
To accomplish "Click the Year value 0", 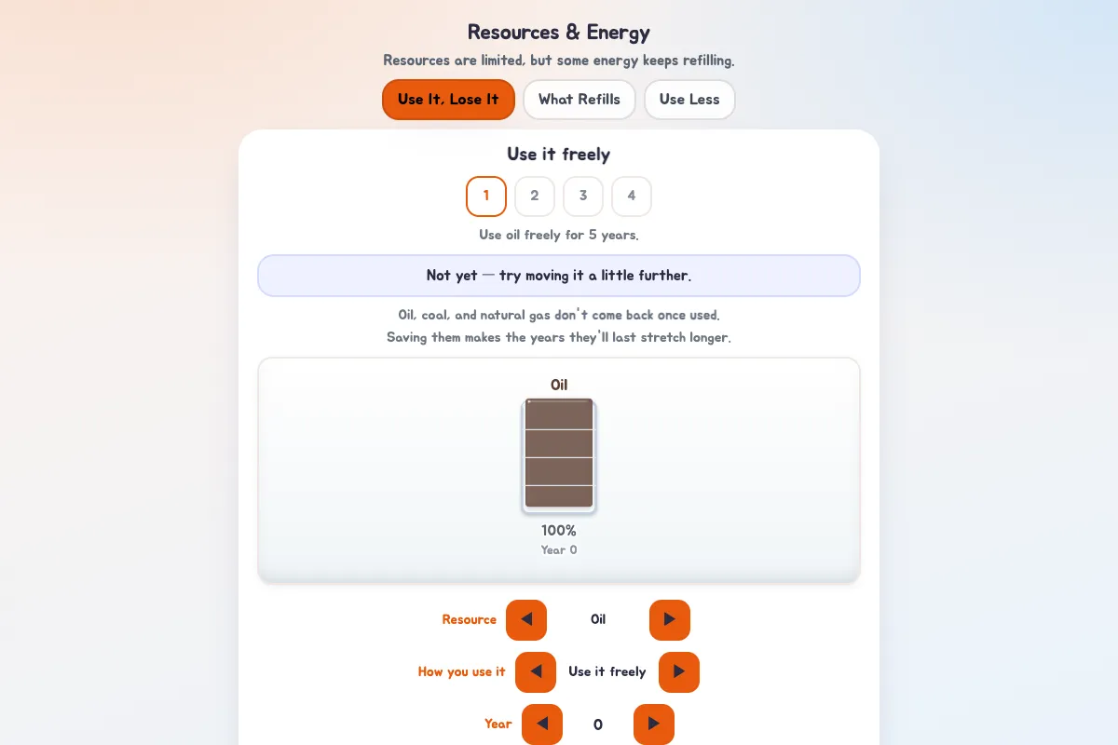I will click(x=598, y=725).
